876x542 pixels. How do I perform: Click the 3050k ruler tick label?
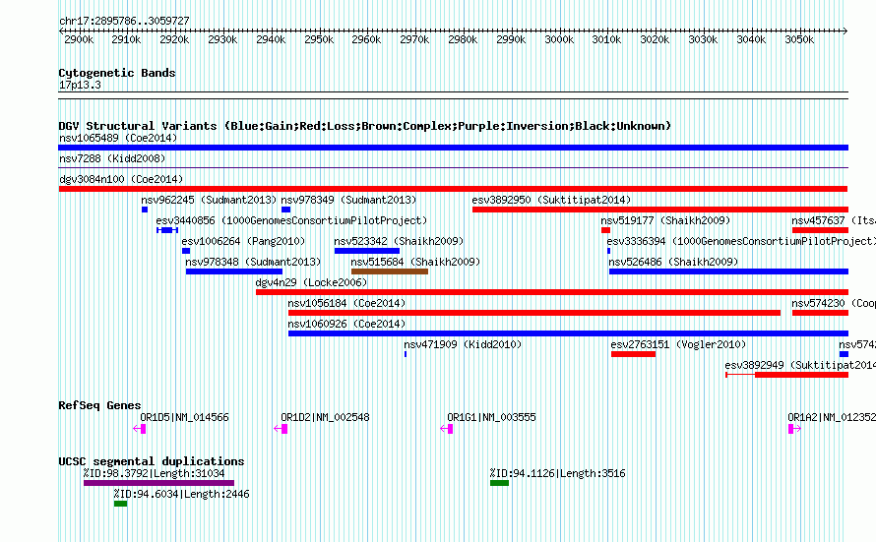[x=799, y=39]
